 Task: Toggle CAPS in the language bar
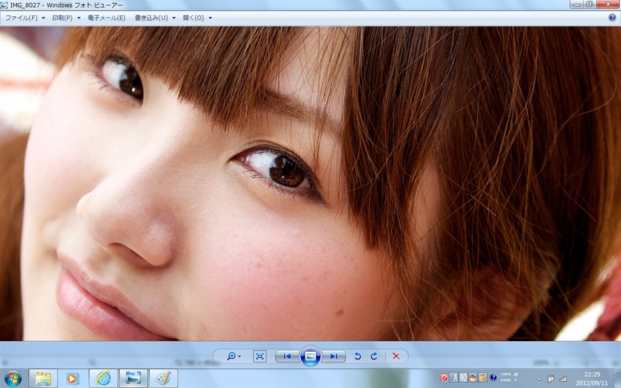pos(505,374)
